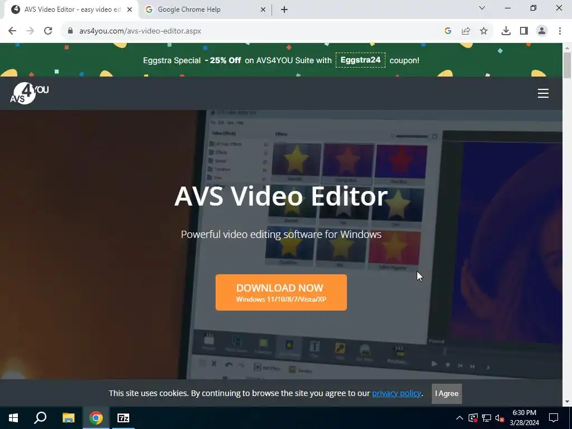Open File Explorer from the taskbar
The image size is (572, 429).
[x=68, y=418]
